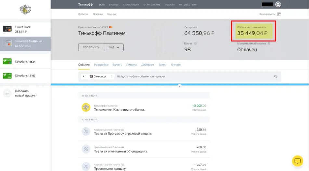Switch to the Действия tab

coord(148,65)
